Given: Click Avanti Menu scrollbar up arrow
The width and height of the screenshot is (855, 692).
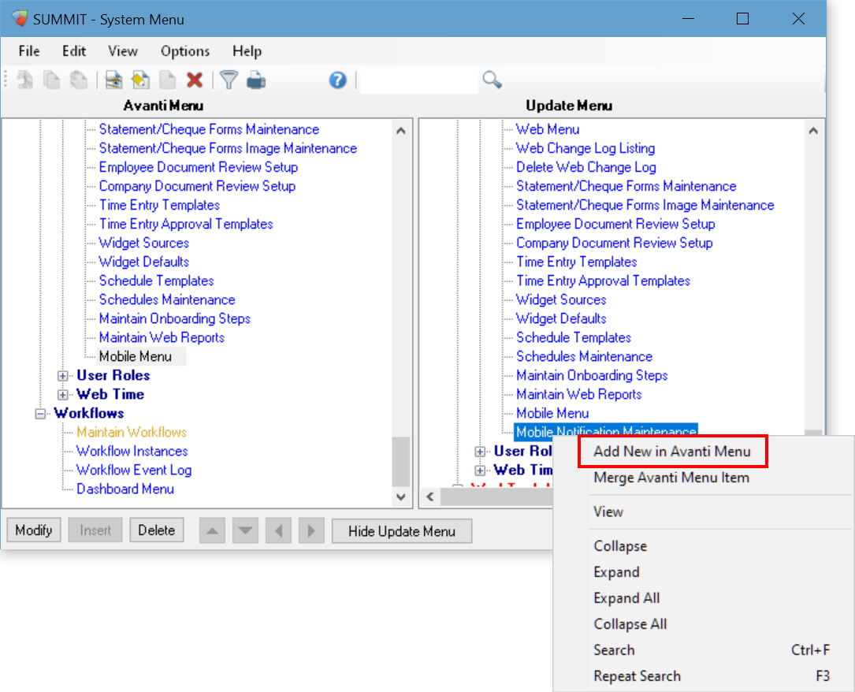Looking at the screenshot, I should [x=401, y=131].
